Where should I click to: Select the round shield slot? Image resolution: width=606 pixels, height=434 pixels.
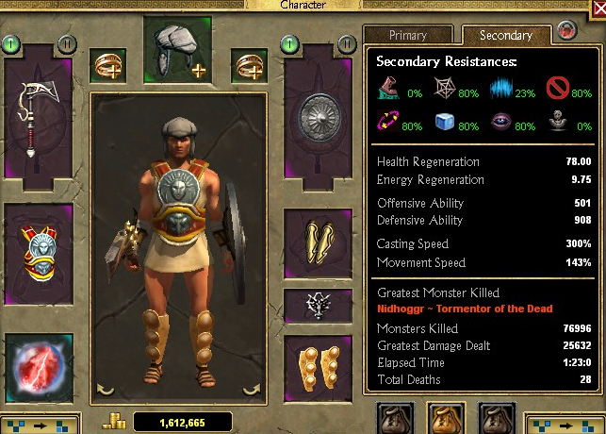point(318,118)
